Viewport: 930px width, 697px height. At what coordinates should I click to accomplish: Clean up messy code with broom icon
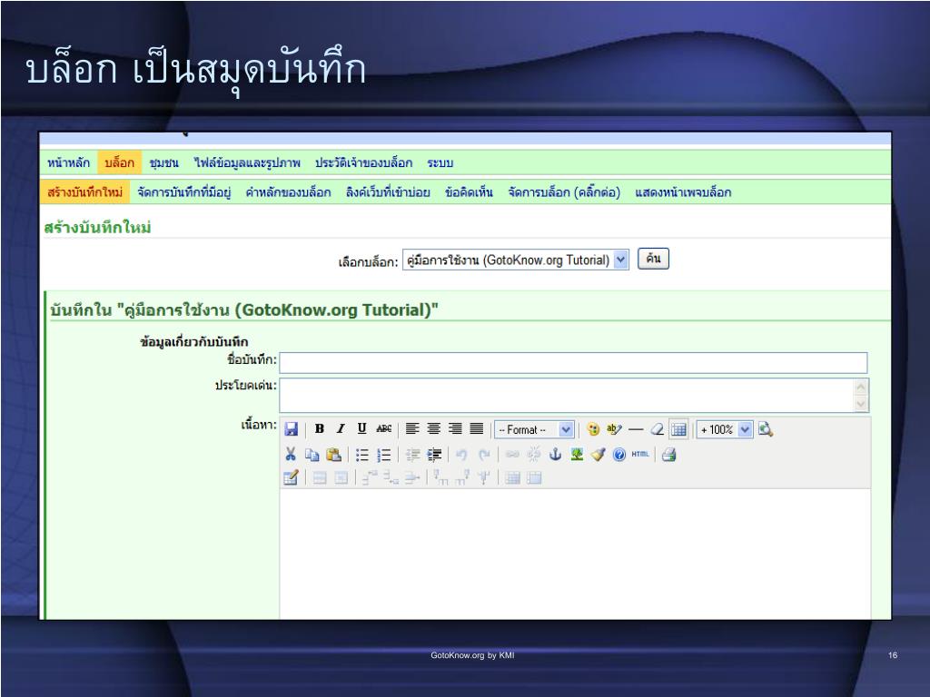598,455
